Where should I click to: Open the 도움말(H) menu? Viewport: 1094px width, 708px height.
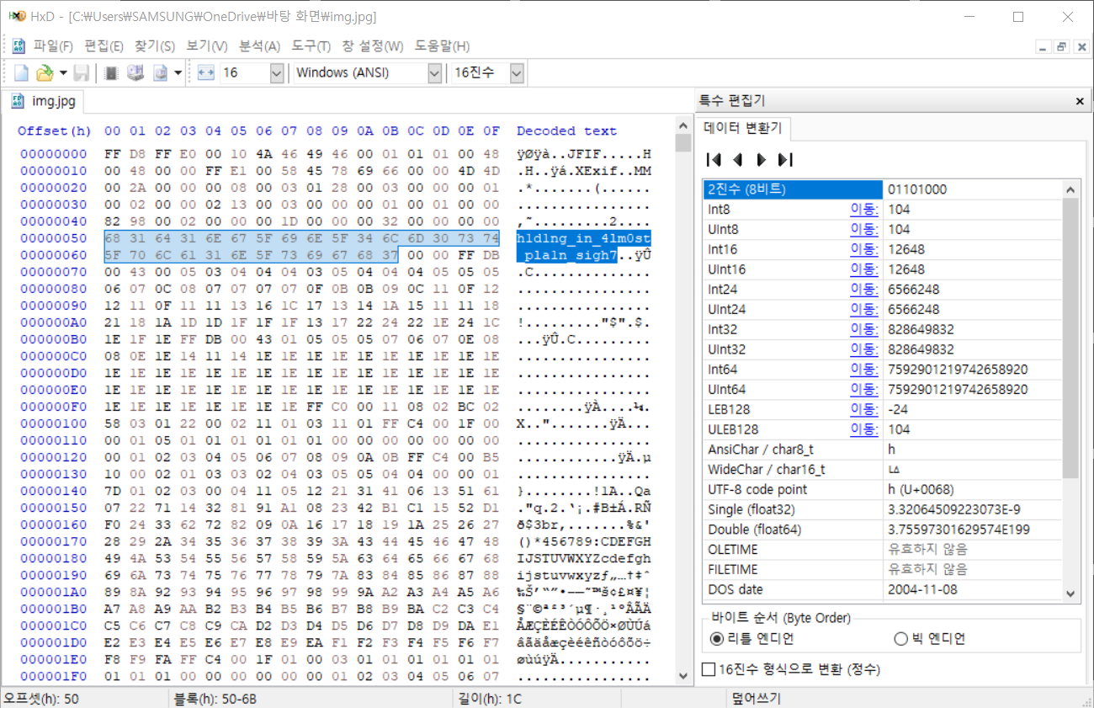coord(442,45)
